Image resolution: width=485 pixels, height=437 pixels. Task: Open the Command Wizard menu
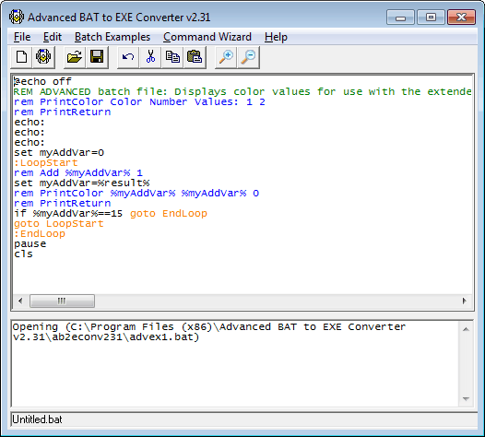coord(207,37)
